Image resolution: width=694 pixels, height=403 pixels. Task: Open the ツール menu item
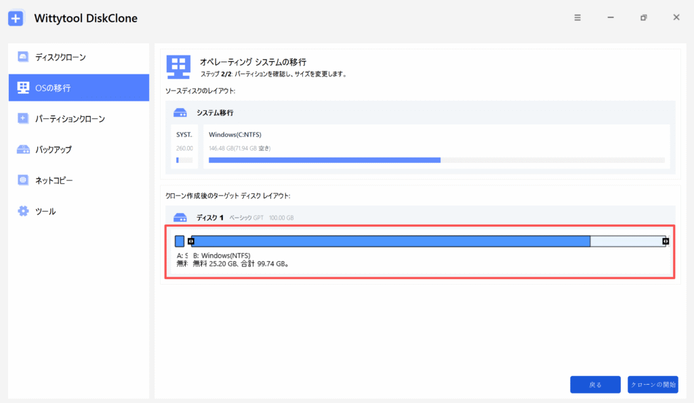[x=79, y=211]
